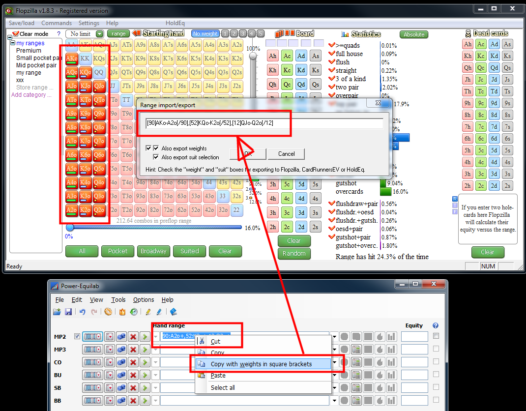Collapse the my ranges tree node
Viewport: 526px width, 411px height.
(13, 43)
